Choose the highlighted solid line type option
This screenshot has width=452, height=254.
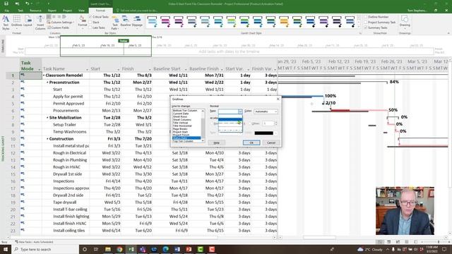coord(230,119)
